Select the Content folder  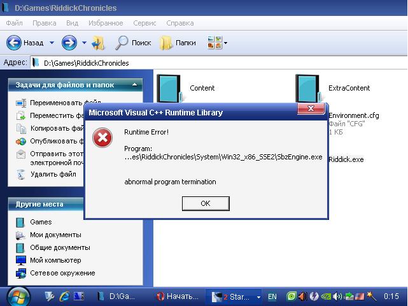click(186, 88)
